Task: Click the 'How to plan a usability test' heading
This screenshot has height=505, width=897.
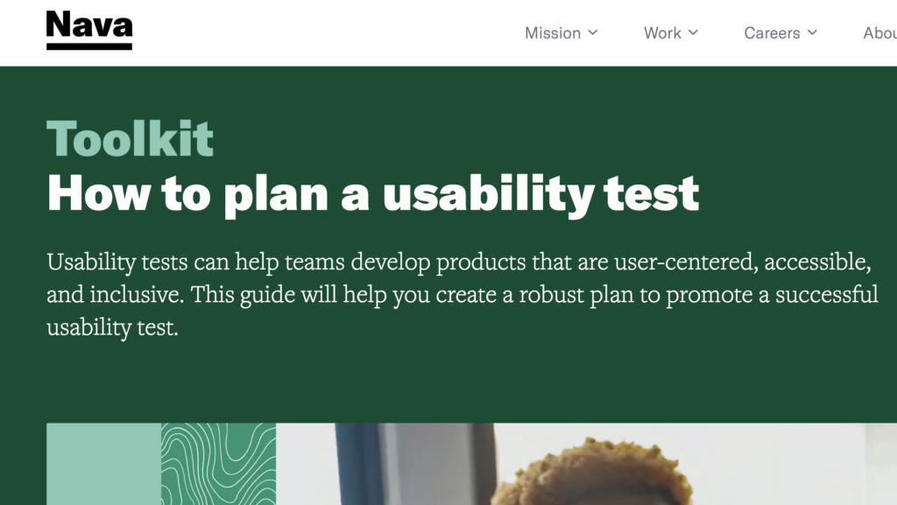Action: pyautogui.click(x=372, y=193)
